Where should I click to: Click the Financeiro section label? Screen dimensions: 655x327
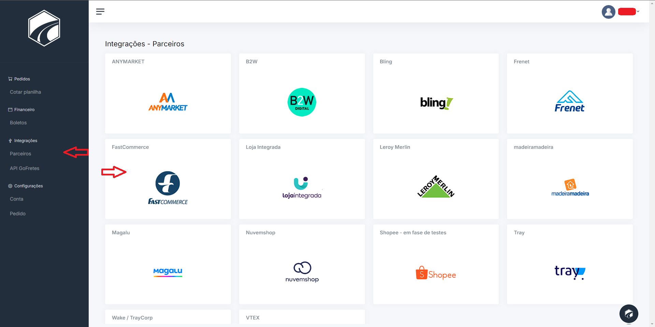click(25, 110)
